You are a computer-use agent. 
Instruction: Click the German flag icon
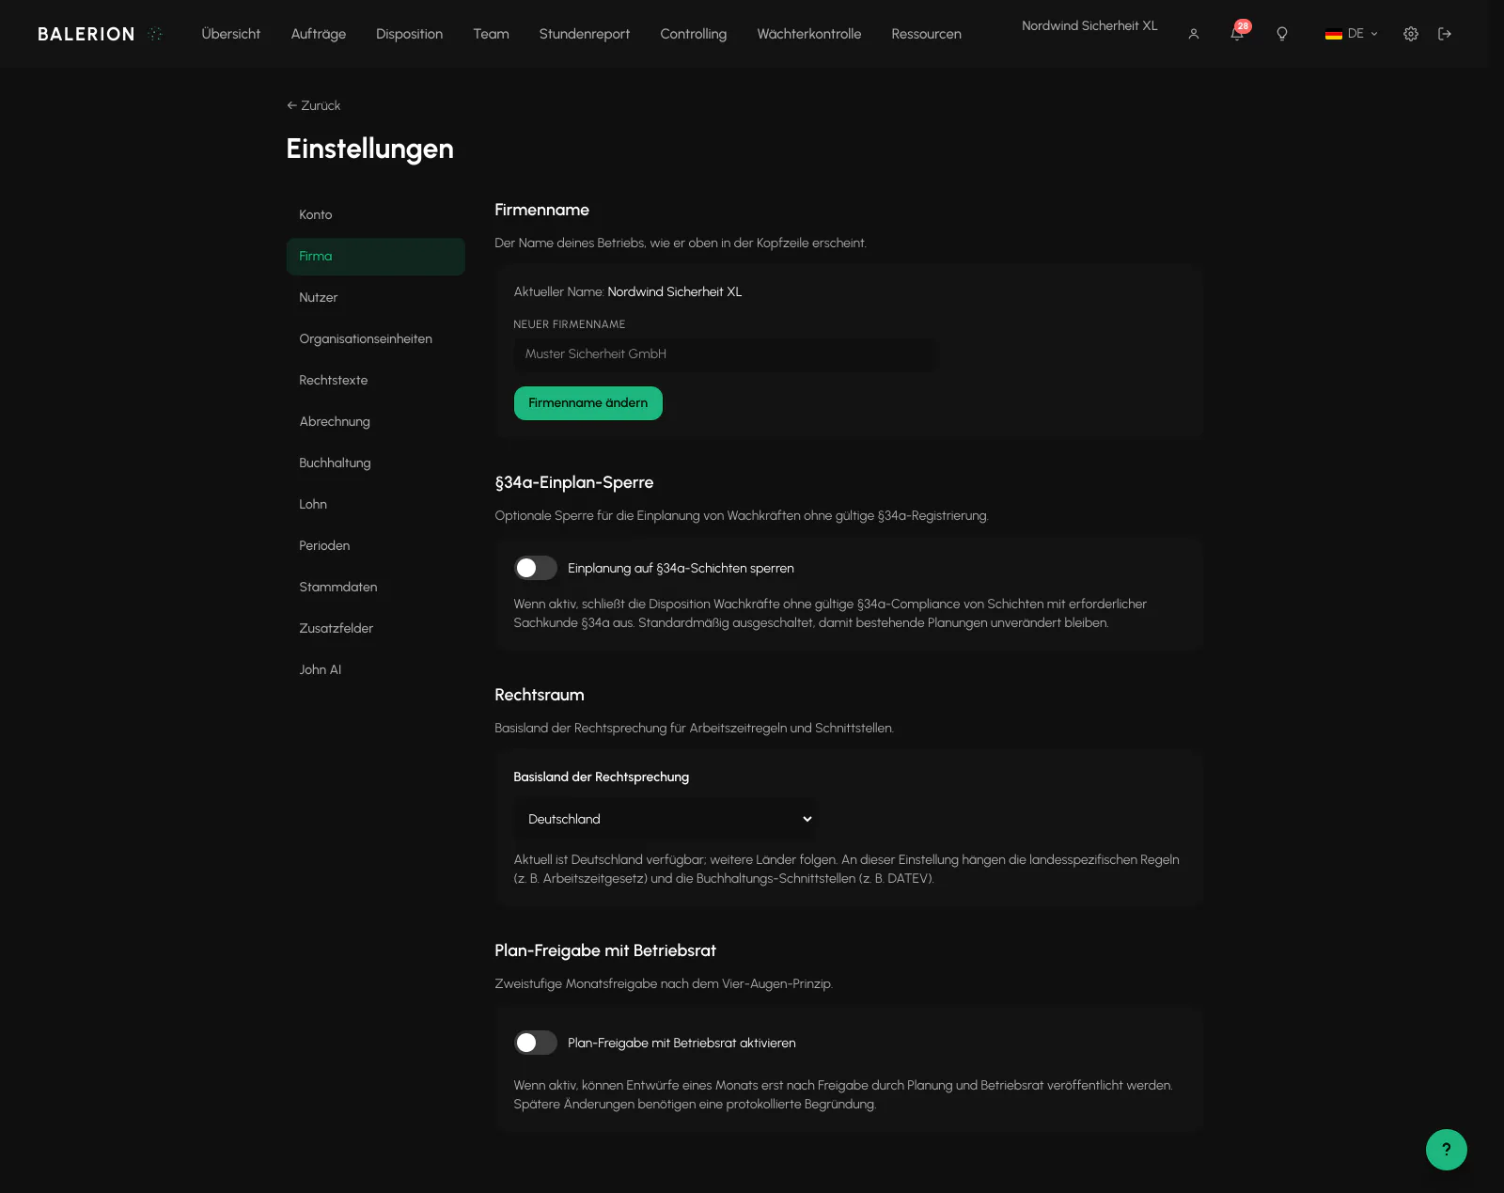pos(1333,34)
